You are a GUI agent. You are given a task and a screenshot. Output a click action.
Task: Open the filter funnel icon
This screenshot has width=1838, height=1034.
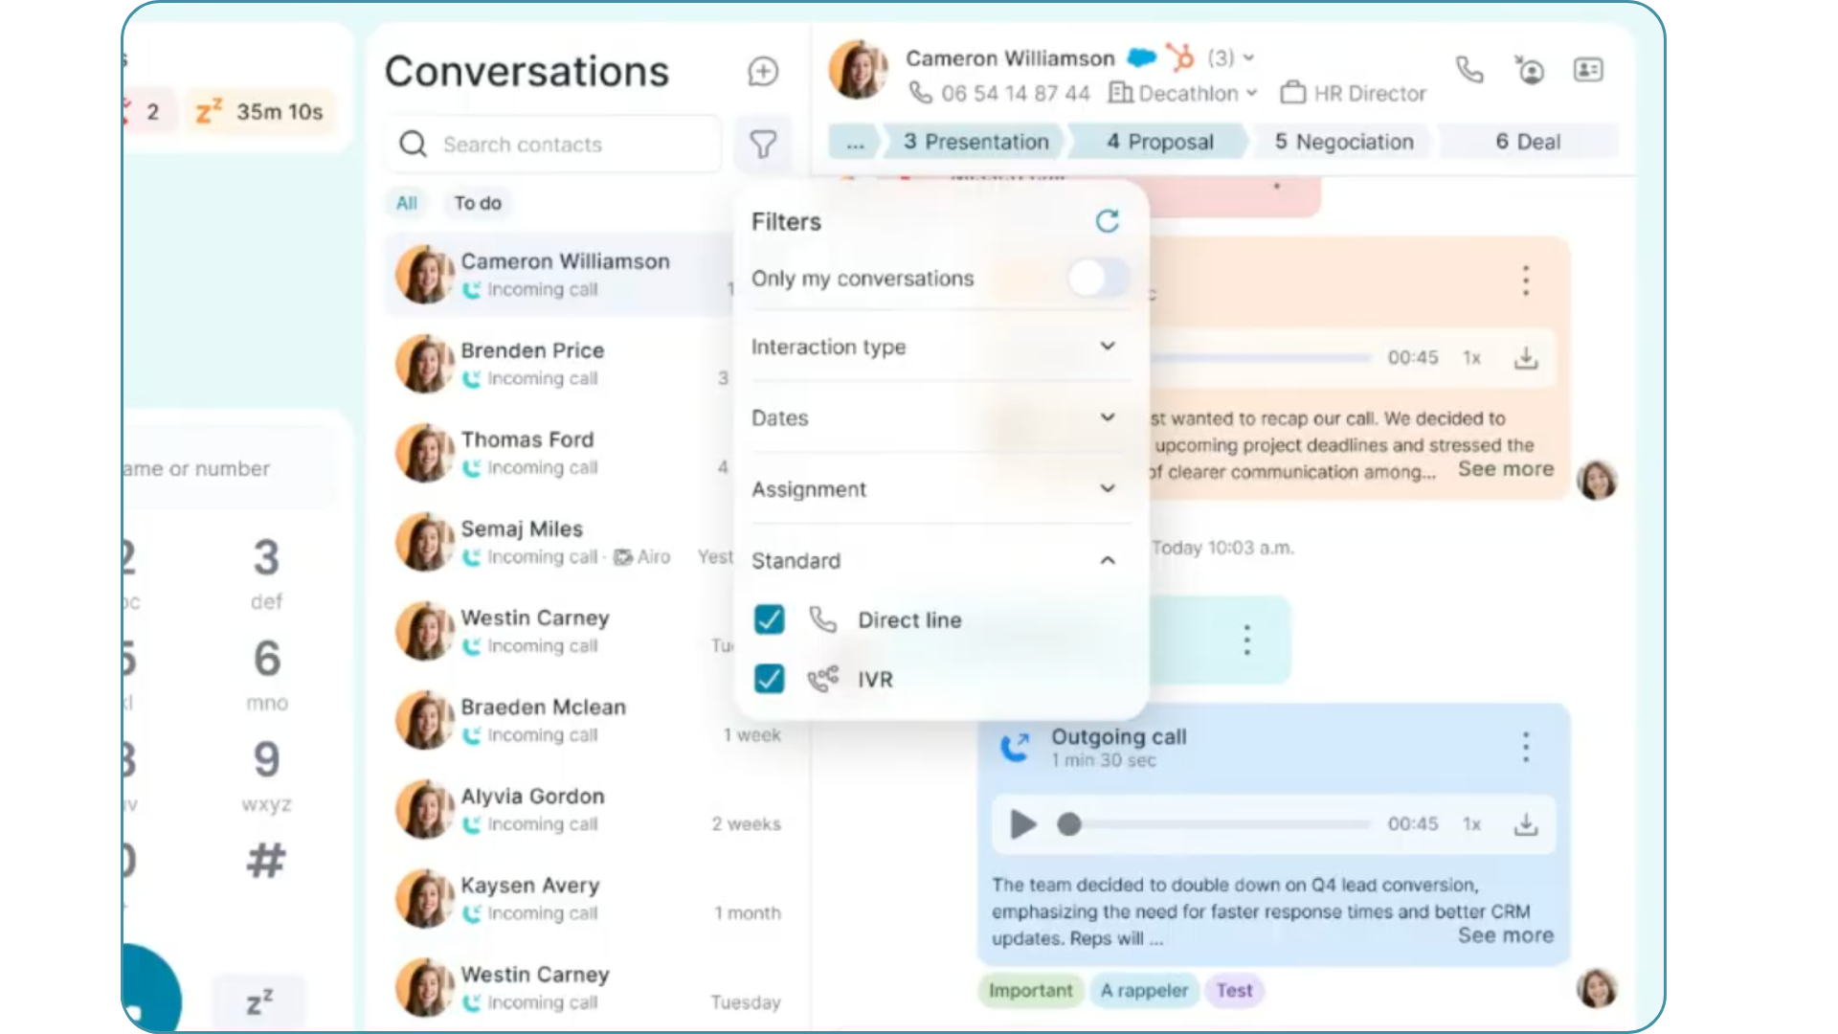pyautogui.click(x=763, y=145)
